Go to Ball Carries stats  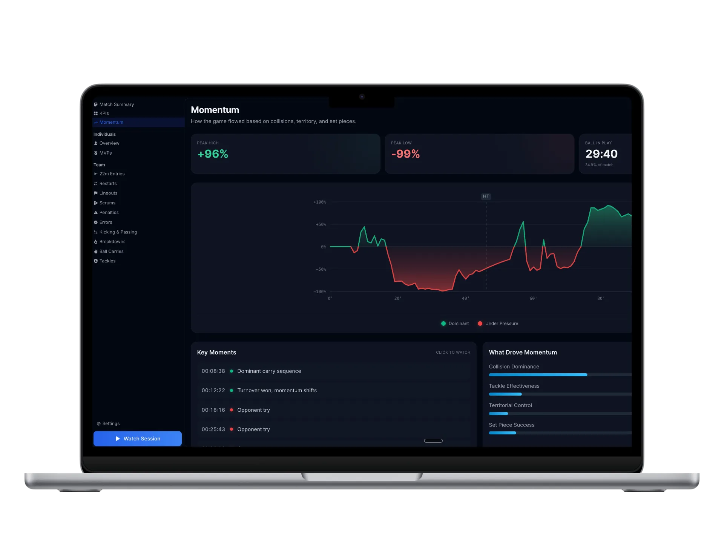pos(138,252)
